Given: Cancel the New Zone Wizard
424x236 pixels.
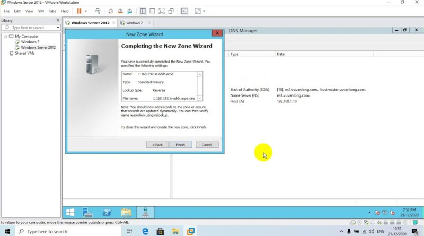Looking at the screenshot, I should click(x=207, y=145).
